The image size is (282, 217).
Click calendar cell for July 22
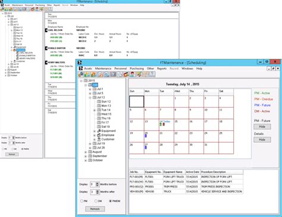pyautogui.click(x=181, y=136)
